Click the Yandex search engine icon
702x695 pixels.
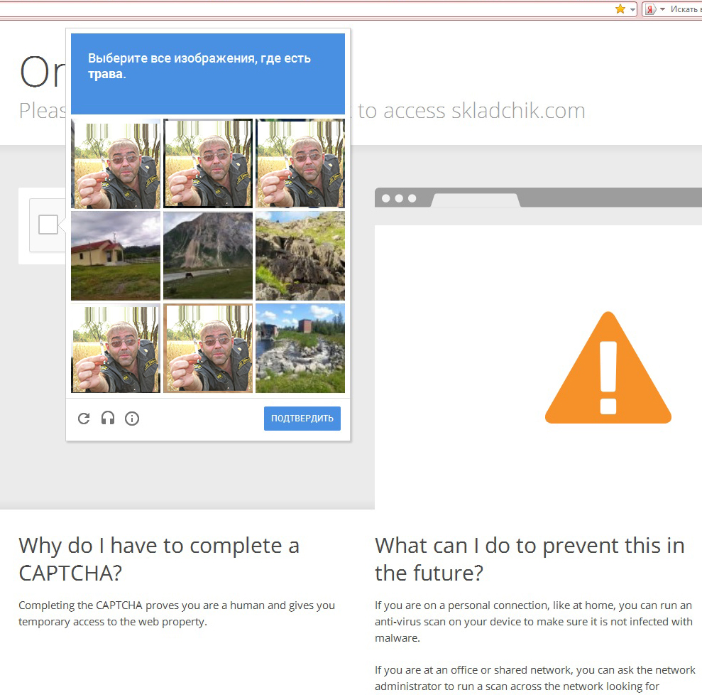pyautogui.click(x=650, y=9)
